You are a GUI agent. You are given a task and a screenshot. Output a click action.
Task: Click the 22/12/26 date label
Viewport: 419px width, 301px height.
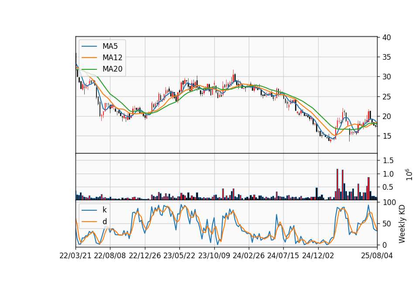point(145,256)
